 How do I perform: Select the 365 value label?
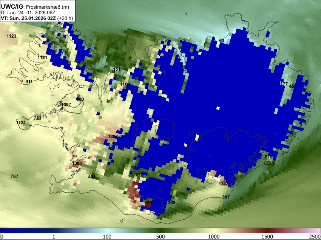pos(171,203)
